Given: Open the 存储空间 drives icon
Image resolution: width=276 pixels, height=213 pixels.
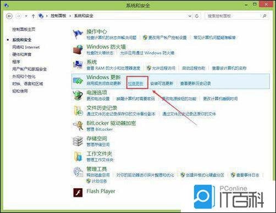Looking at the screenshot, I should pyautogui.click(x=78, y=141).
